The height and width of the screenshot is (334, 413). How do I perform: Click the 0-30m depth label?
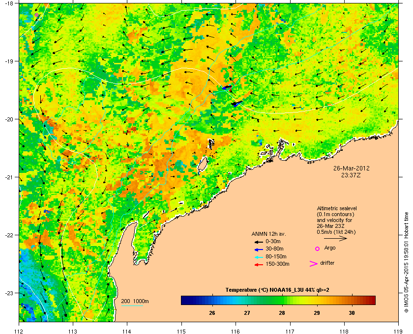(273, 241)
